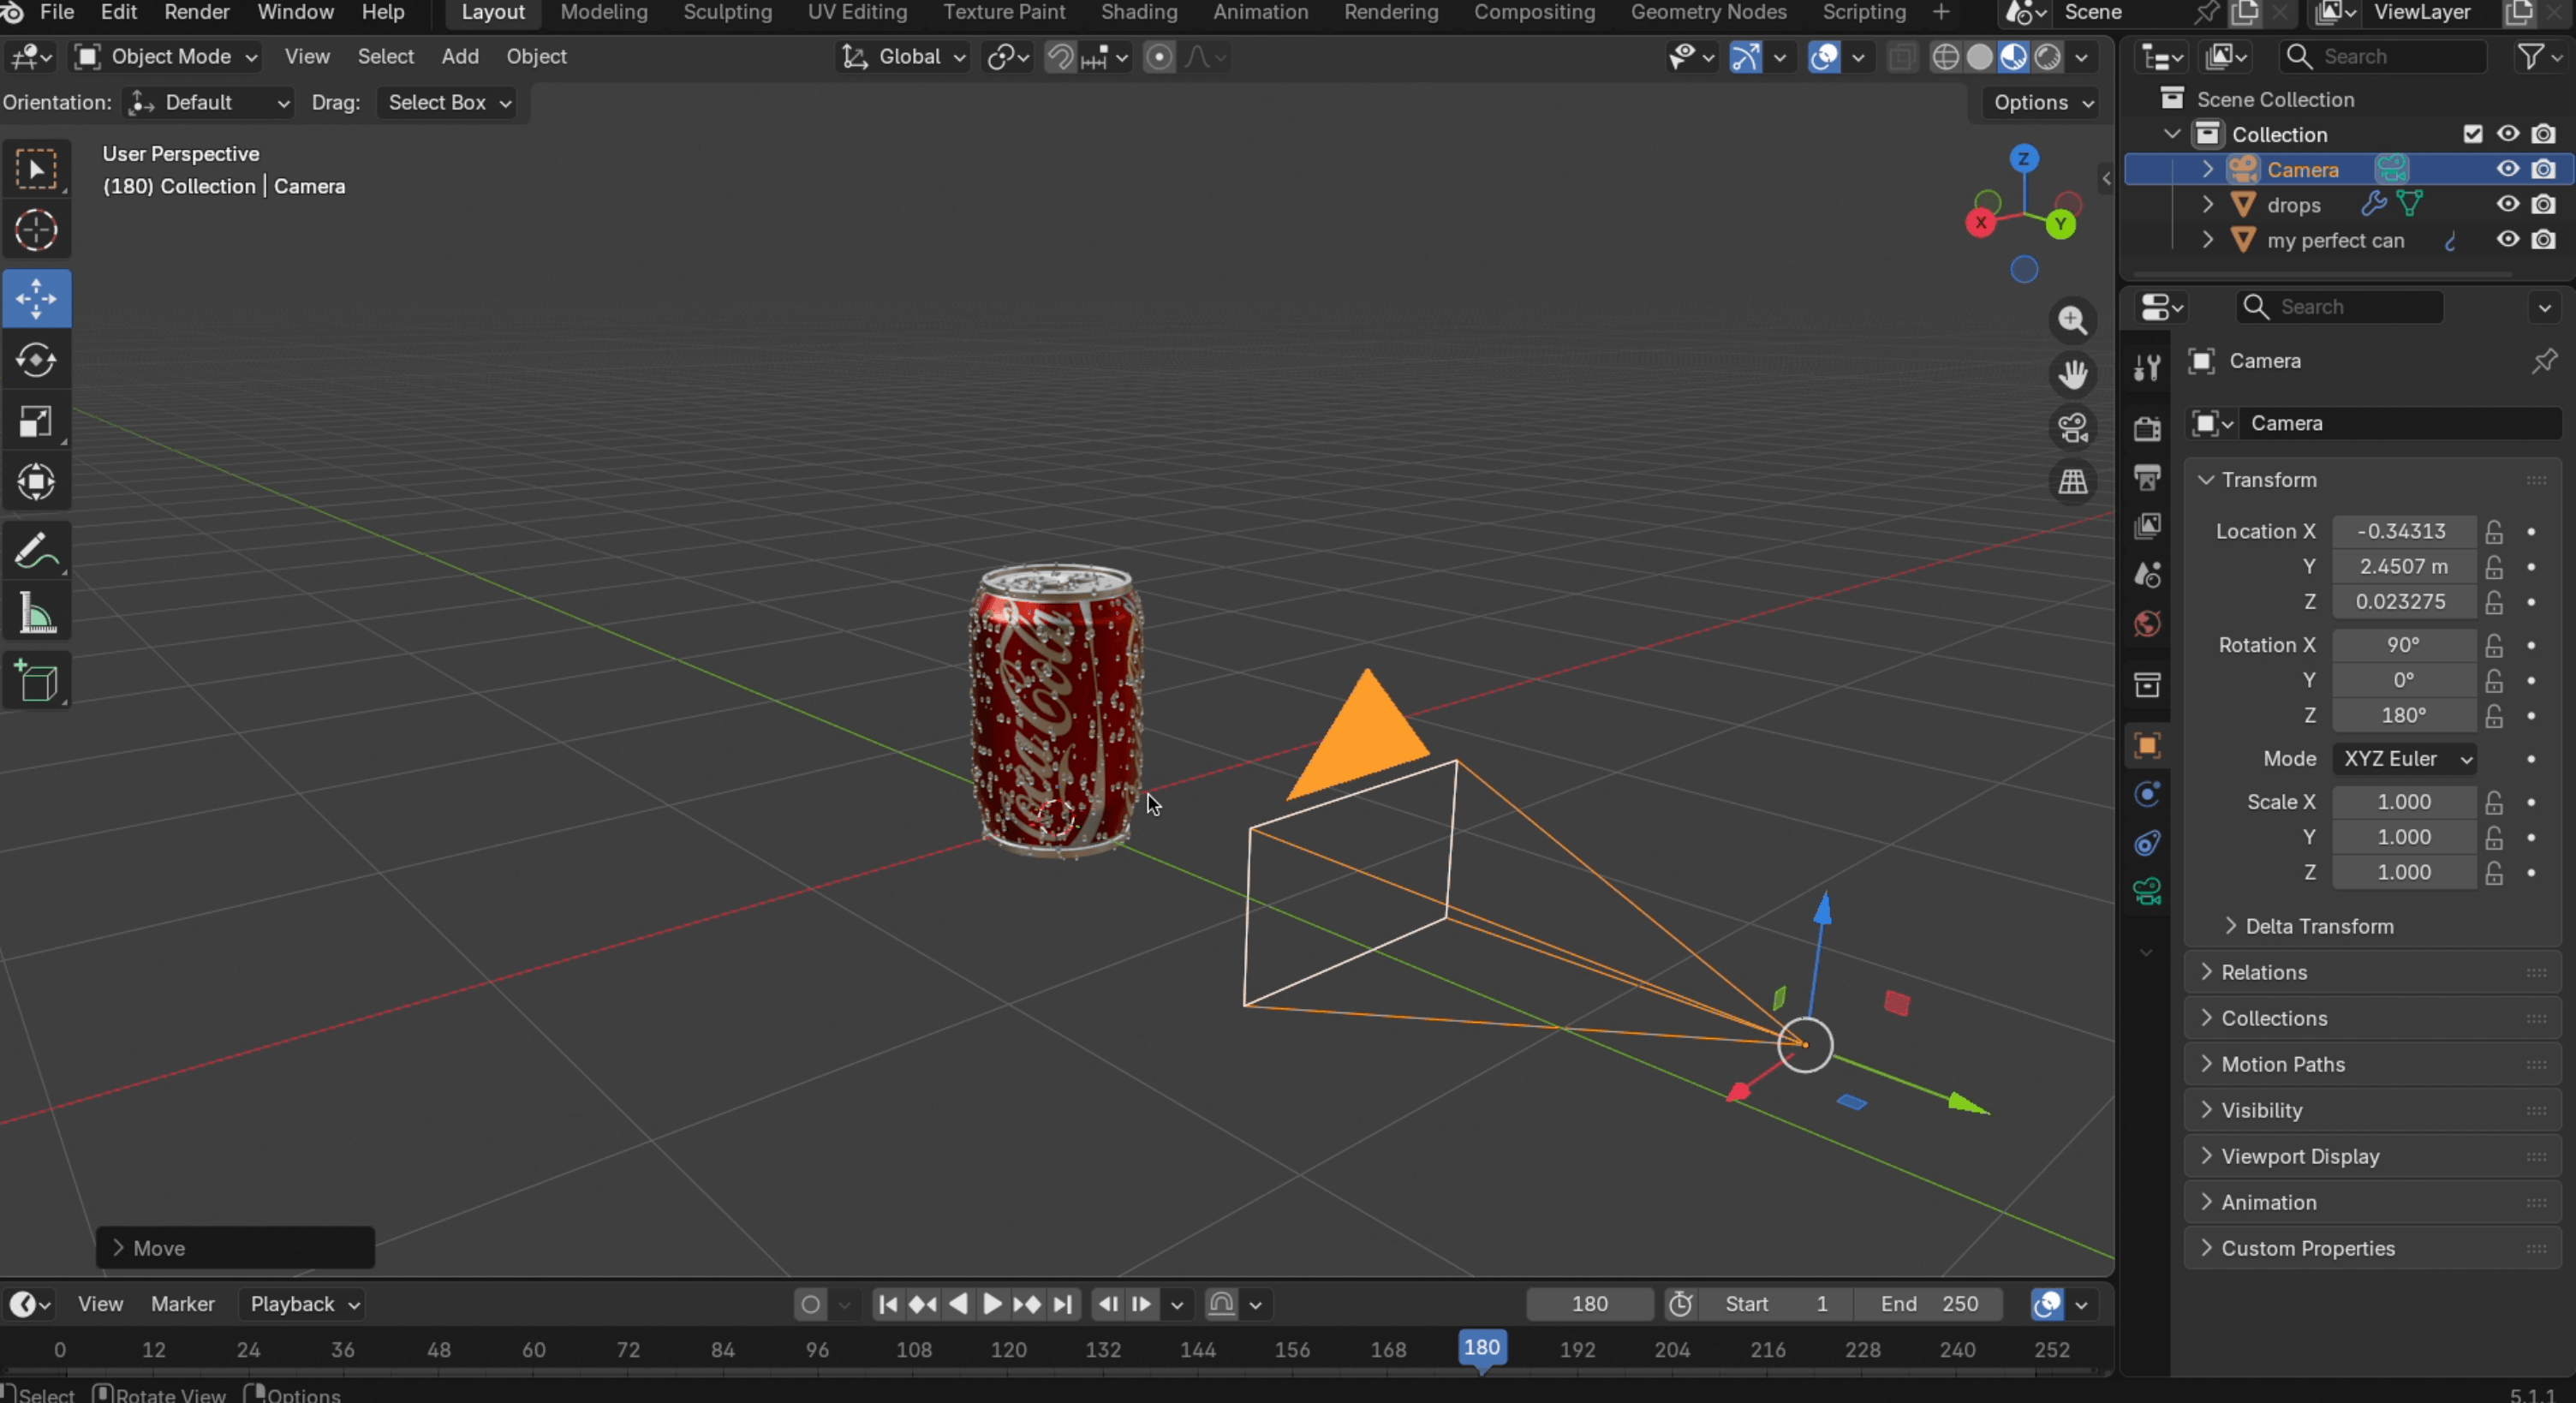Screen dimensions: 2576x1403
Task: Toggle auto keying record button
Action: pos(811,1304)
